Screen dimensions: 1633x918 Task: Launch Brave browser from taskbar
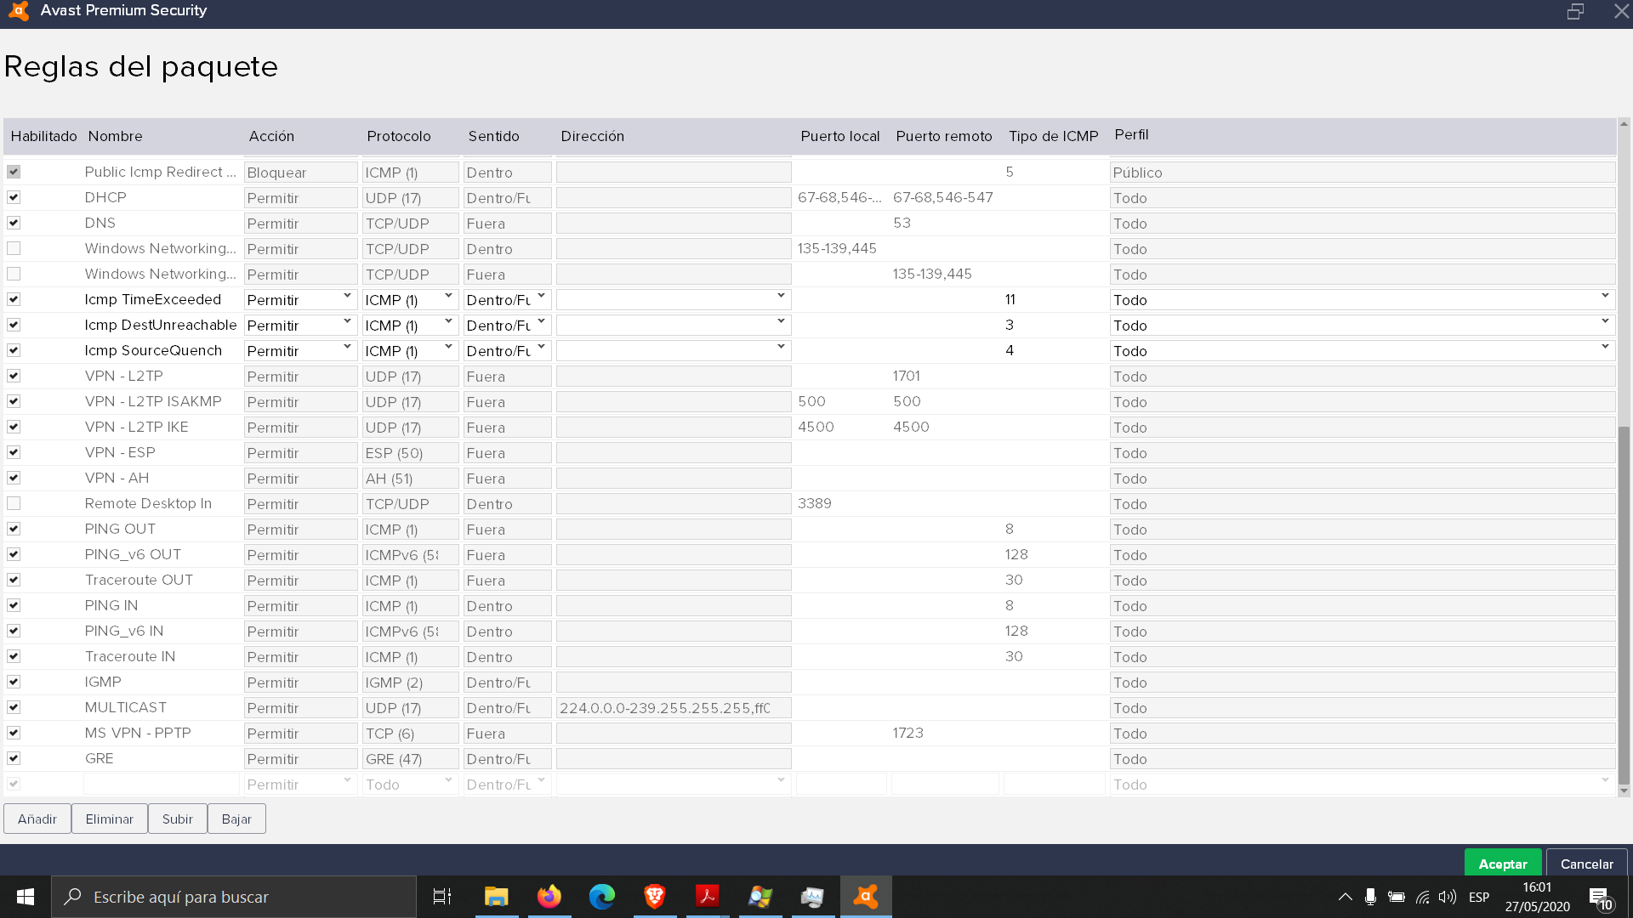654,897
